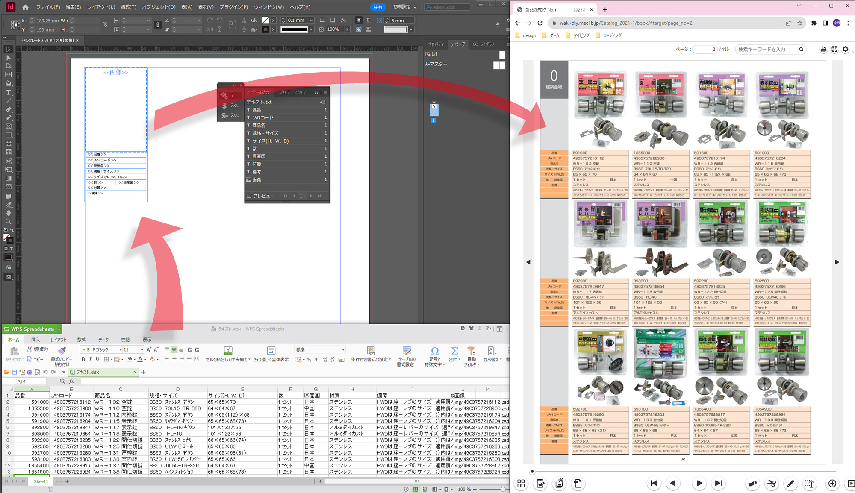
Task: Go to next catalog page arrow
Action: [x=837, y=262]
